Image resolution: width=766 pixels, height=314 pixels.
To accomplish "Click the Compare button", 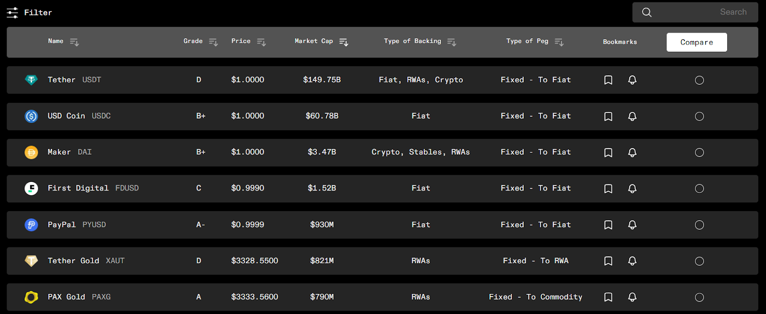I will pyautogui.click(x=697, y=42).
